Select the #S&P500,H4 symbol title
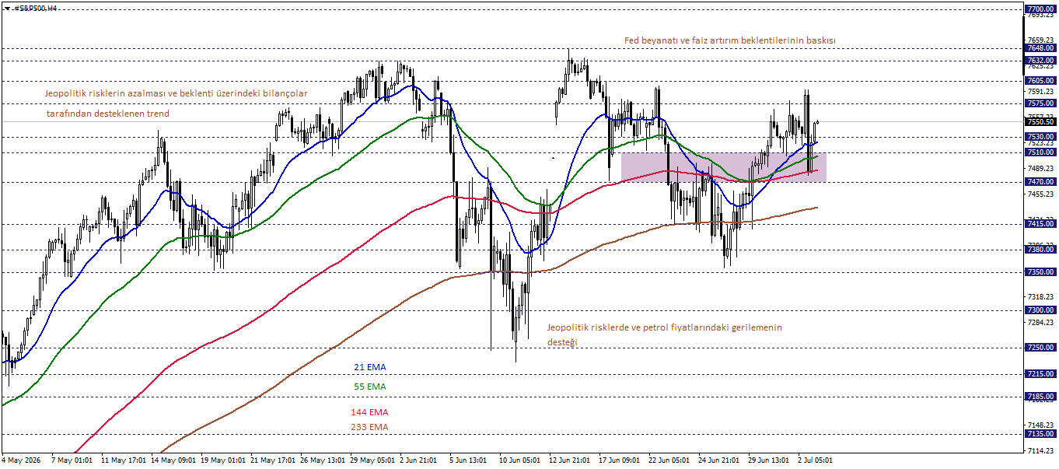 tap(35, 7)
